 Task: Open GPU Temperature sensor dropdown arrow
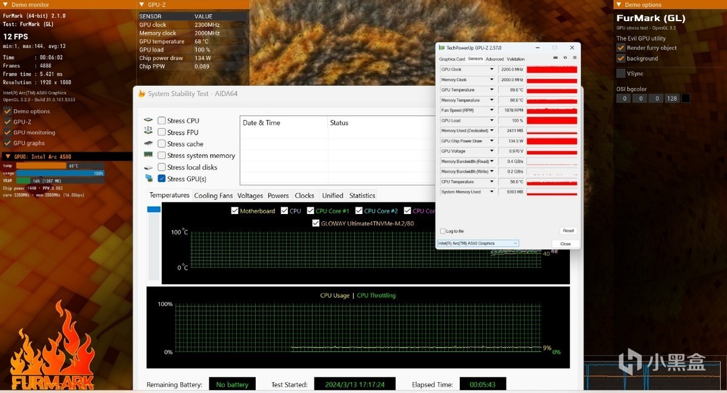492,90
